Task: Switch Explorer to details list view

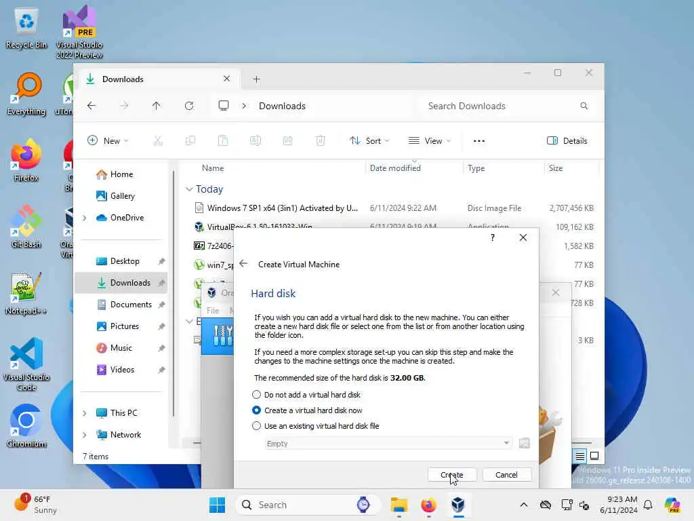Action: pos(580,456)
